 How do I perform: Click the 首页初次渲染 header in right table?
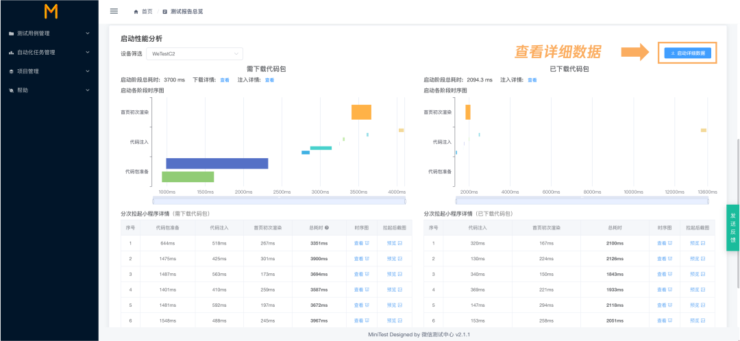point(546,227)
